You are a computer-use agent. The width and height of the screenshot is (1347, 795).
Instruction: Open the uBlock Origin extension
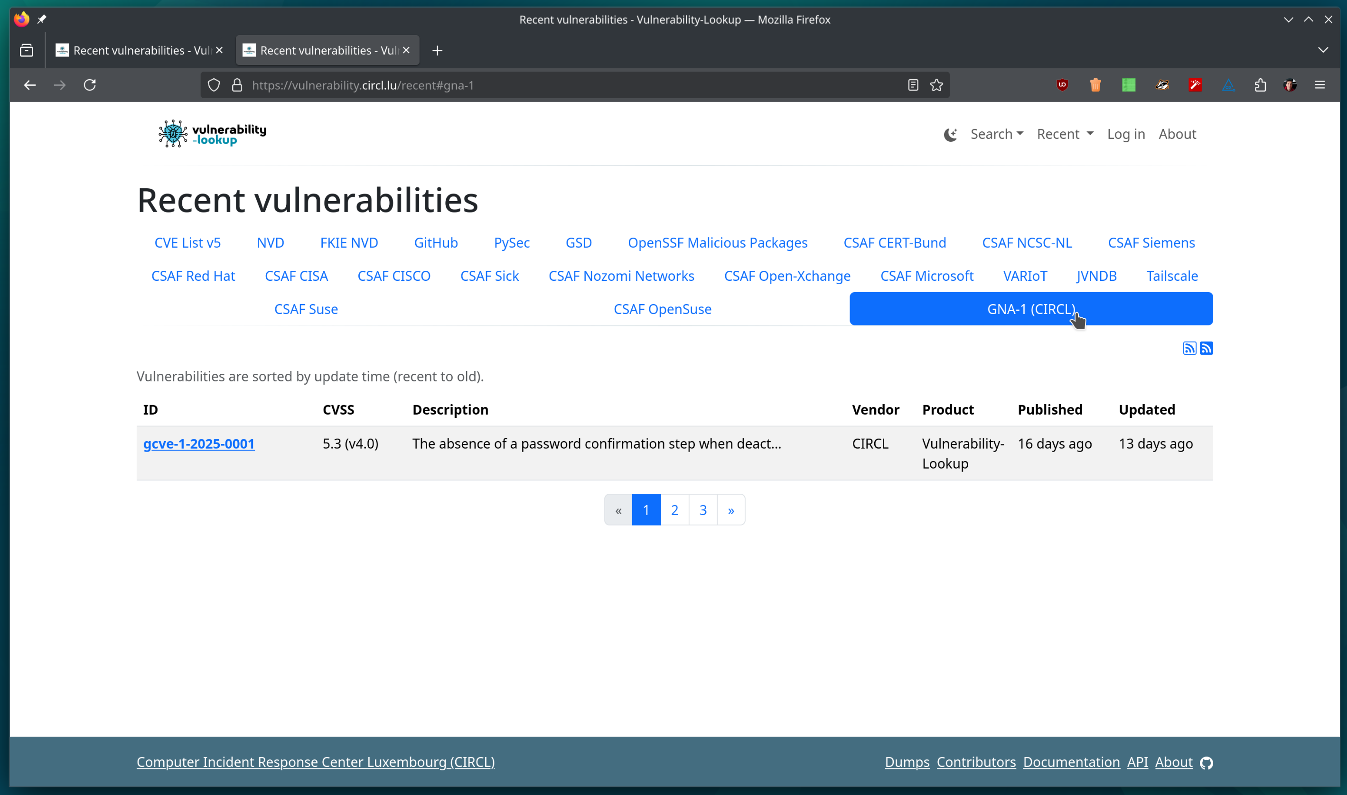pos(1062,84)
